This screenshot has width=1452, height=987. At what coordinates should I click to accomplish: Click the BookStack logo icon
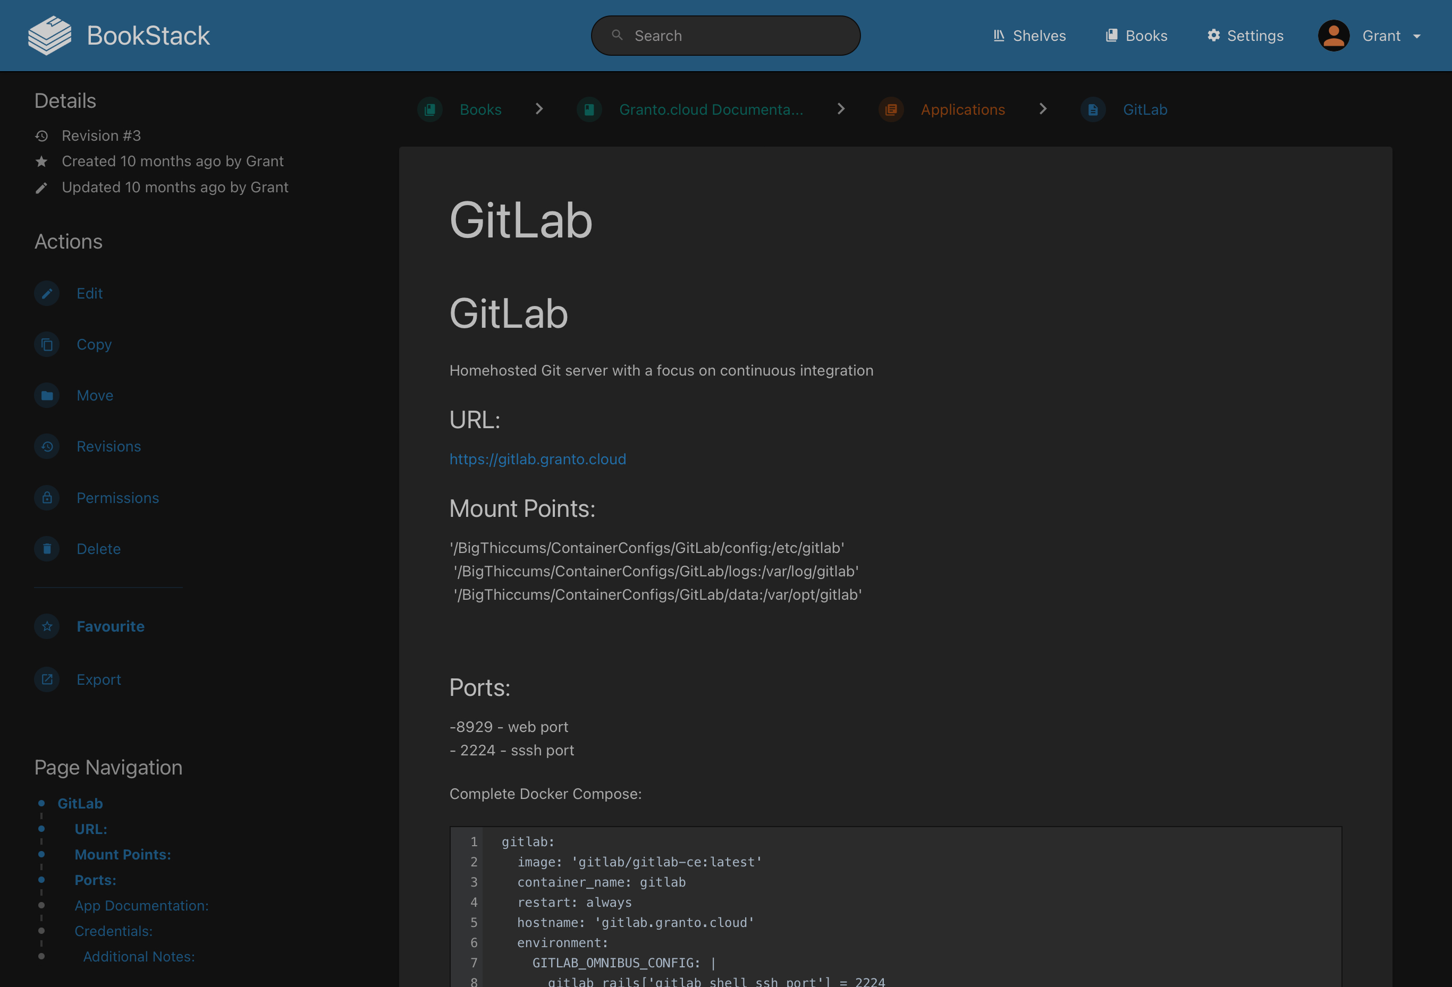point(49,36)
